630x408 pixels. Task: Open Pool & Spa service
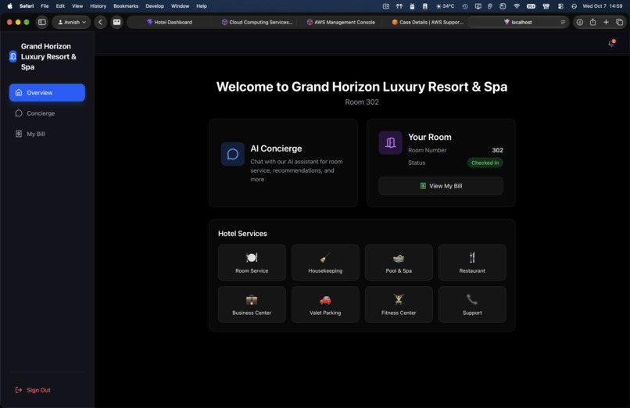pos(399,262)
